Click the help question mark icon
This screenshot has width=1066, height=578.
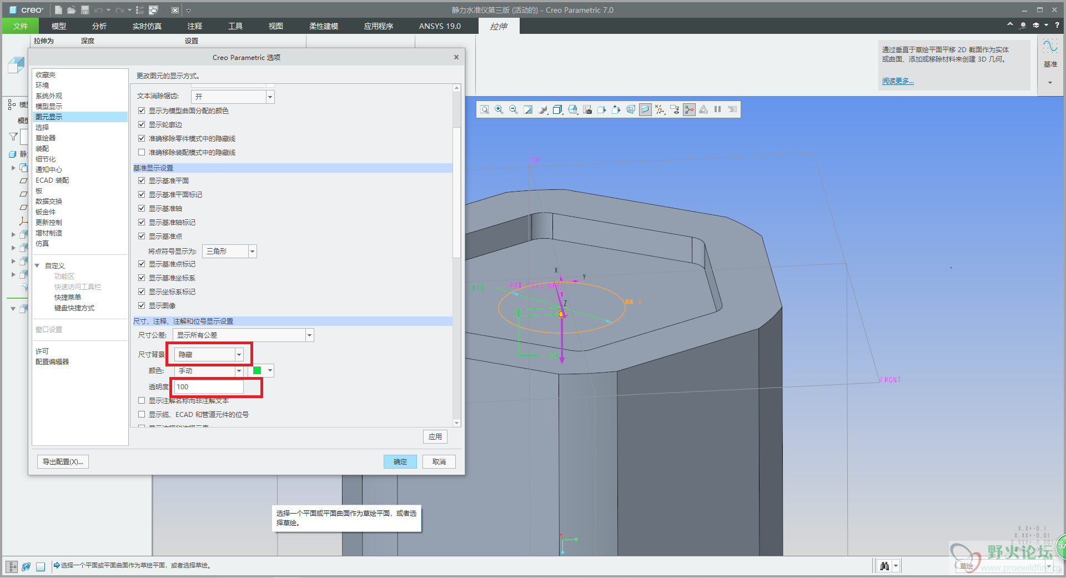1057,25
